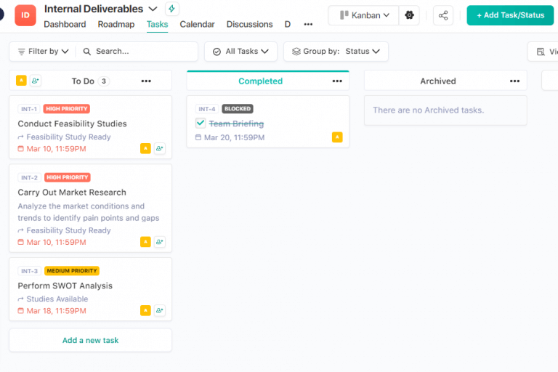The height and width of the screenshot is (372, 558).
Task: Click the add assignee icon on Conduct Feasibility Studies
Action: 159,148
